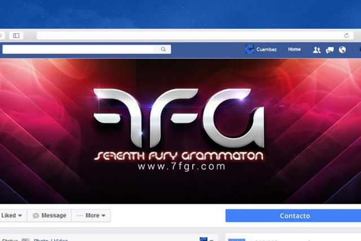This screenshot has height=241, width=361.
Task: Open the friend requests icon
Action: click(316, 50)
